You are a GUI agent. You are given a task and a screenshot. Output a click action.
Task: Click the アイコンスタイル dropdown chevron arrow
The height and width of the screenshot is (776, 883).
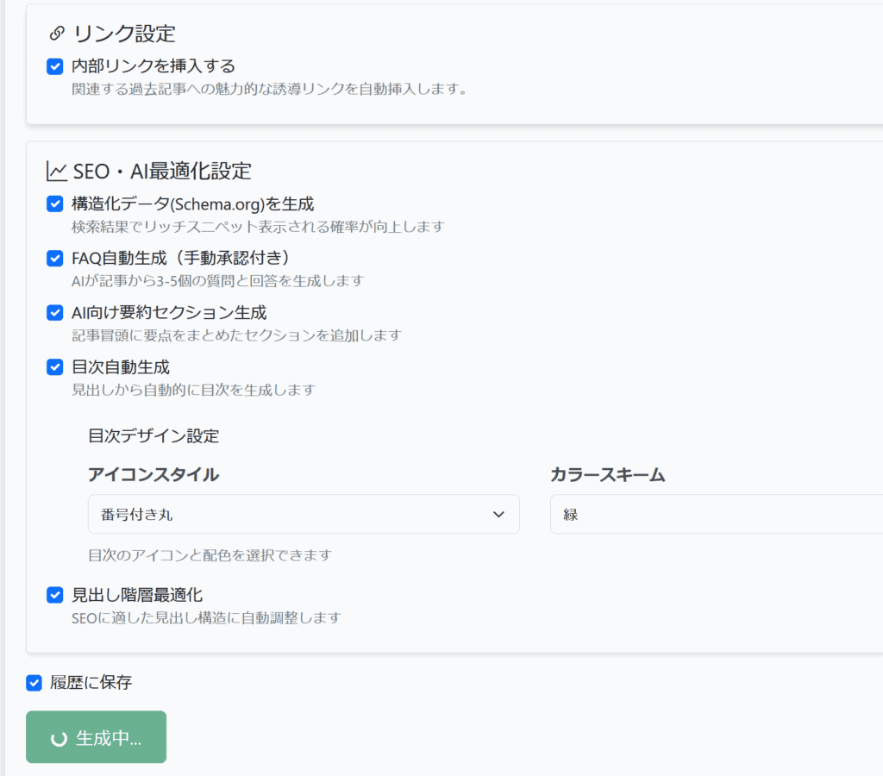[x=498, y=514]
